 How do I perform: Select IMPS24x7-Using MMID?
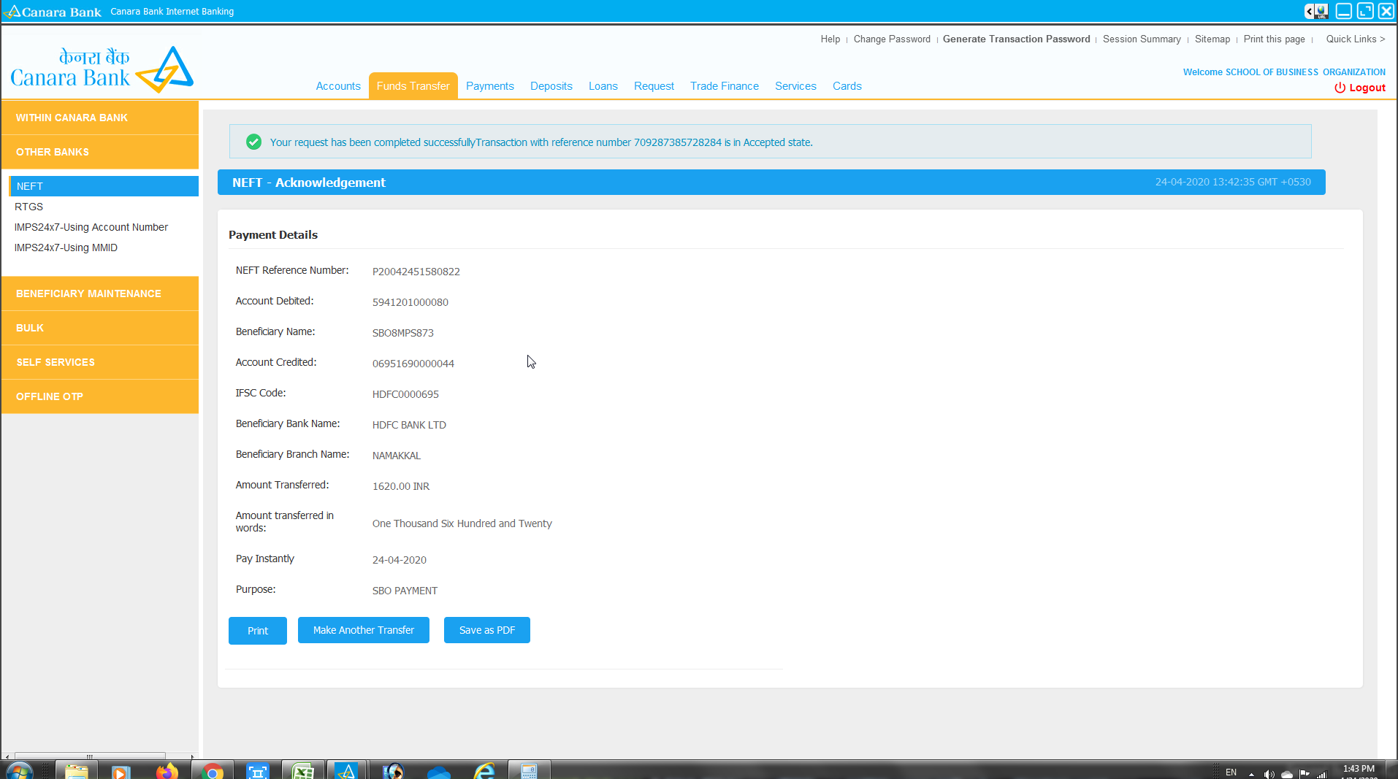[x=66, y=247]
